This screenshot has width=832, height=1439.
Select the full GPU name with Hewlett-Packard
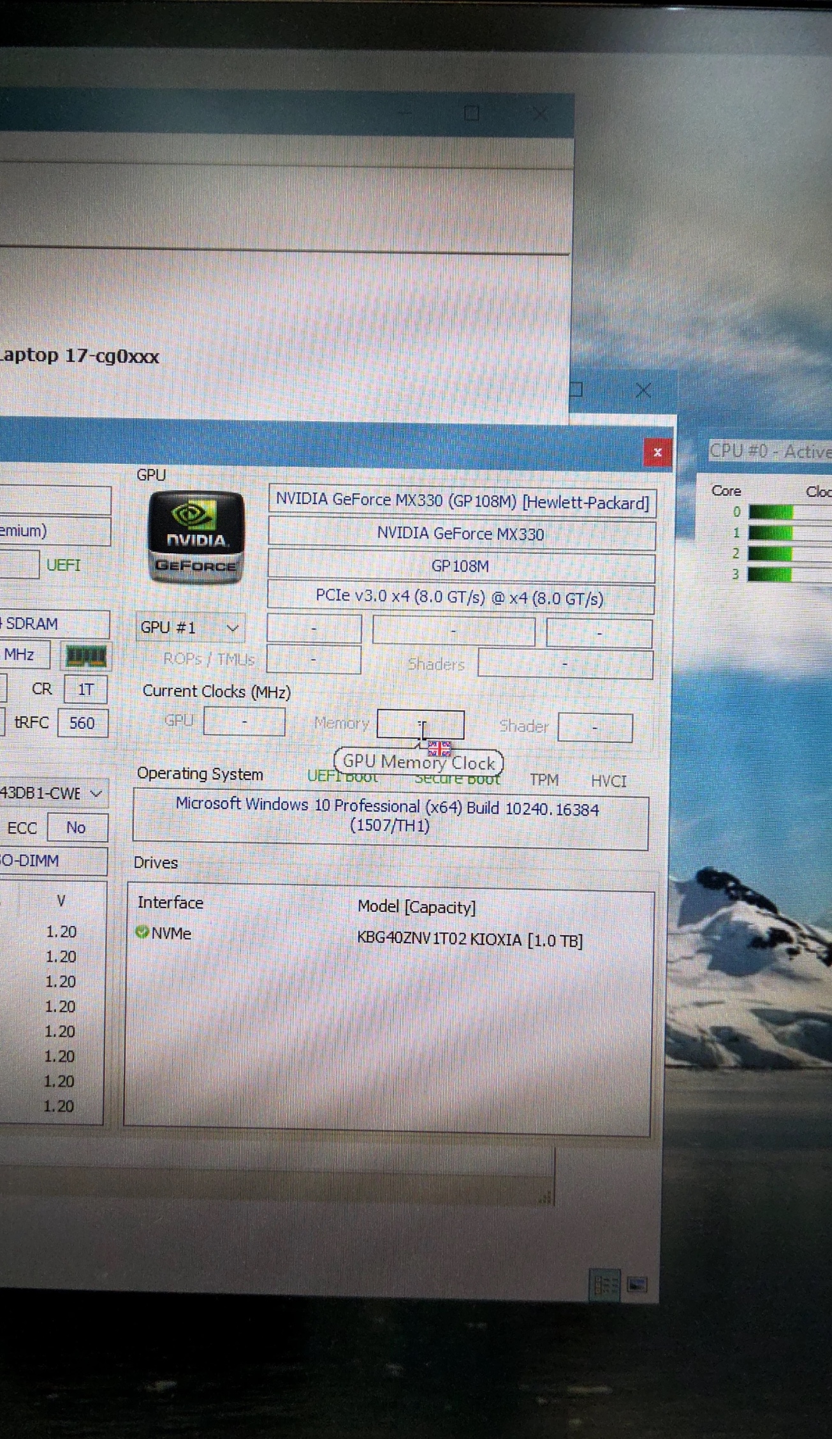coord(462,501)
